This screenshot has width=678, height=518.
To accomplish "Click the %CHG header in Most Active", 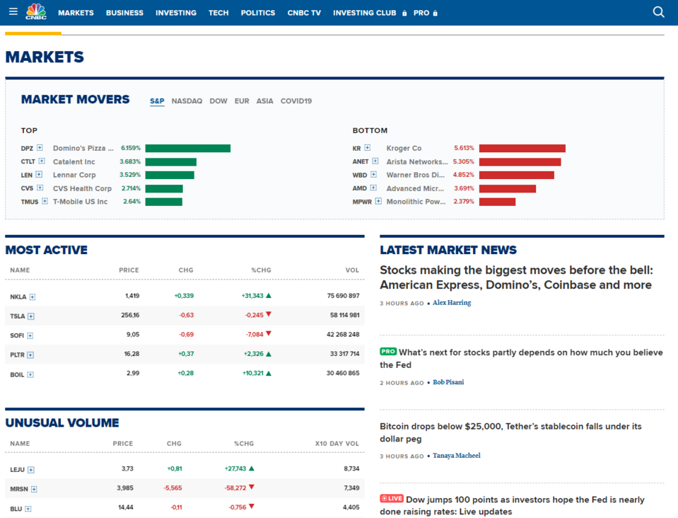I will tap(261, 270).
